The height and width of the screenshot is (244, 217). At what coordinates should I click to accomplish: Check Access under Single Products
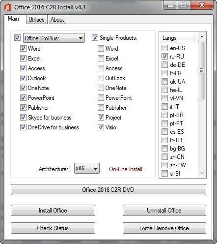coord(101,68)
